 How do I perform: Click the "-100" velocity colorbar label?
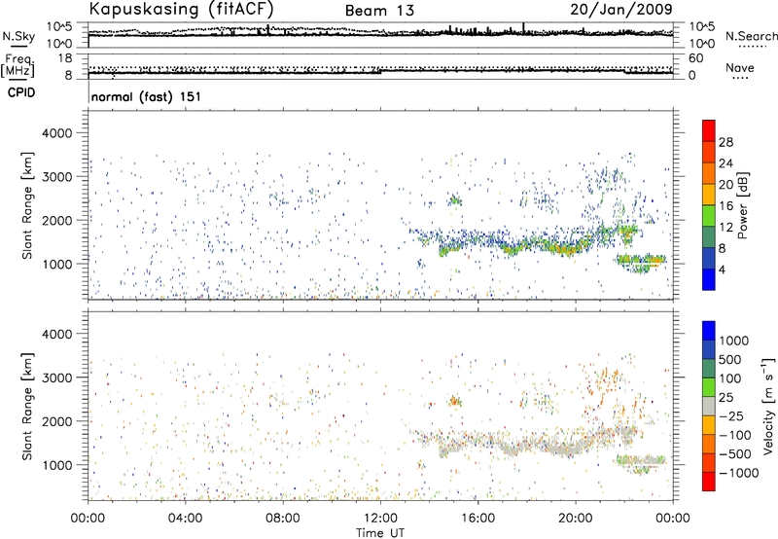pyautogui.click(x=735, y=435)
